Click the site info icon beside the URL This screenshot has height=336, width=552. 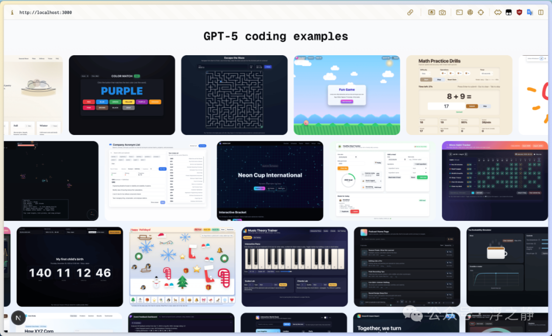click(x=12, y=12)
